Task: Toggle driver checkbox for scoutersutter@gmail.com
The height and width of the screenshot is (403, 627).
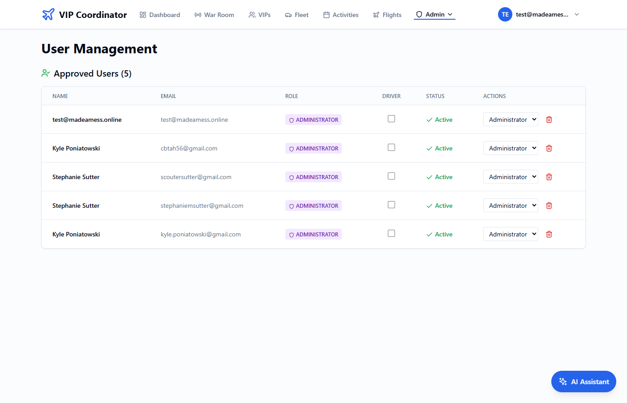Action: point(391,176)
